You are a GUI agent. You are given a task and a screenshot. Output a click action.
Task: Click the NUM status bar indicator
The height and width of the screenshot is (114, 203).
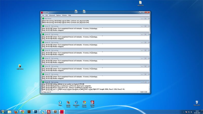click(x=142, y=92)
